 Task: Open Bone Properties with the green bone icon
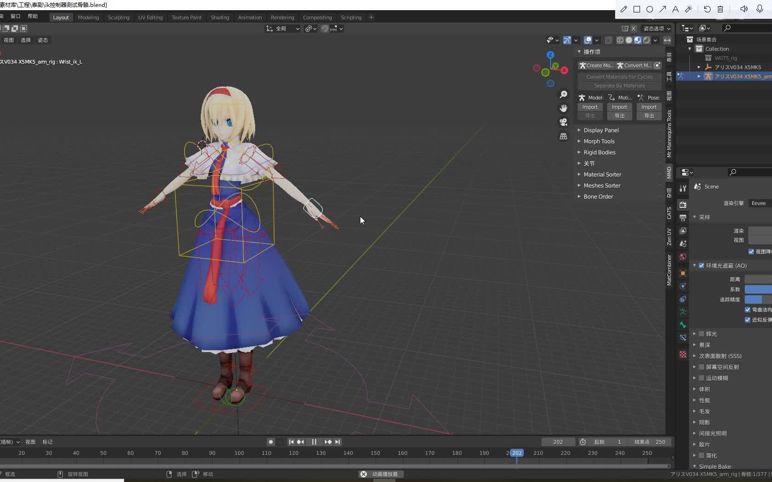click(x=683, y=325)
